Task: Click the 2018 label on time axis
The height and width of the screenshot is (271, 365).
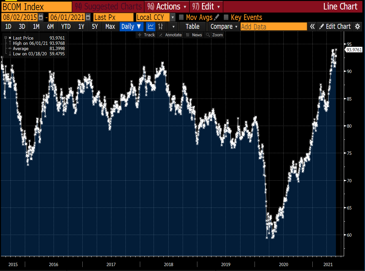Action: pos(169,264)
